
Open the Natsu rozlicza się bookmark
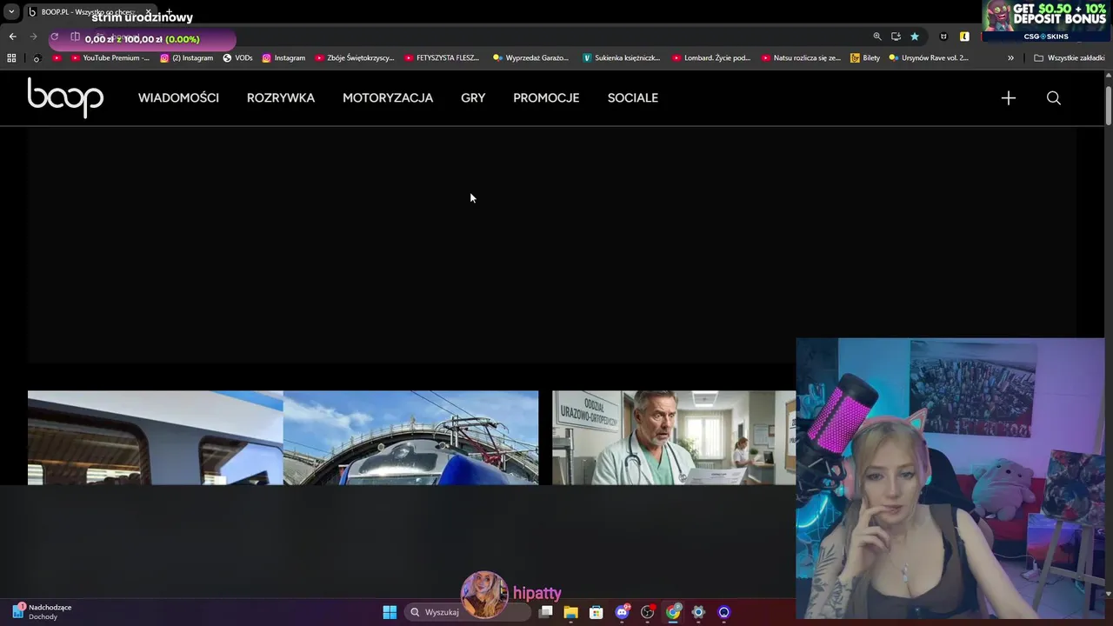click(801, 58)
